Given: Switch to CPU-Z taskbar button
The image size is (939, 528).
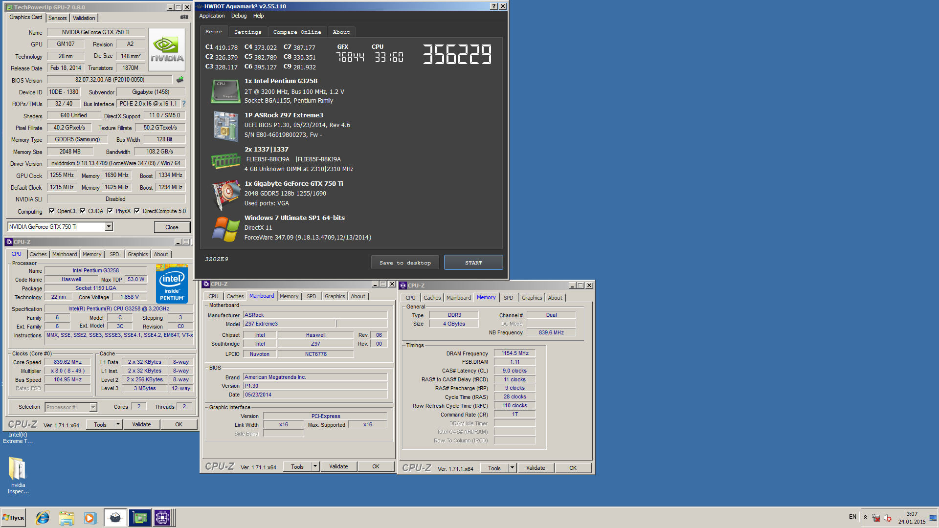Looking at the screenshot, I should 163,518.
